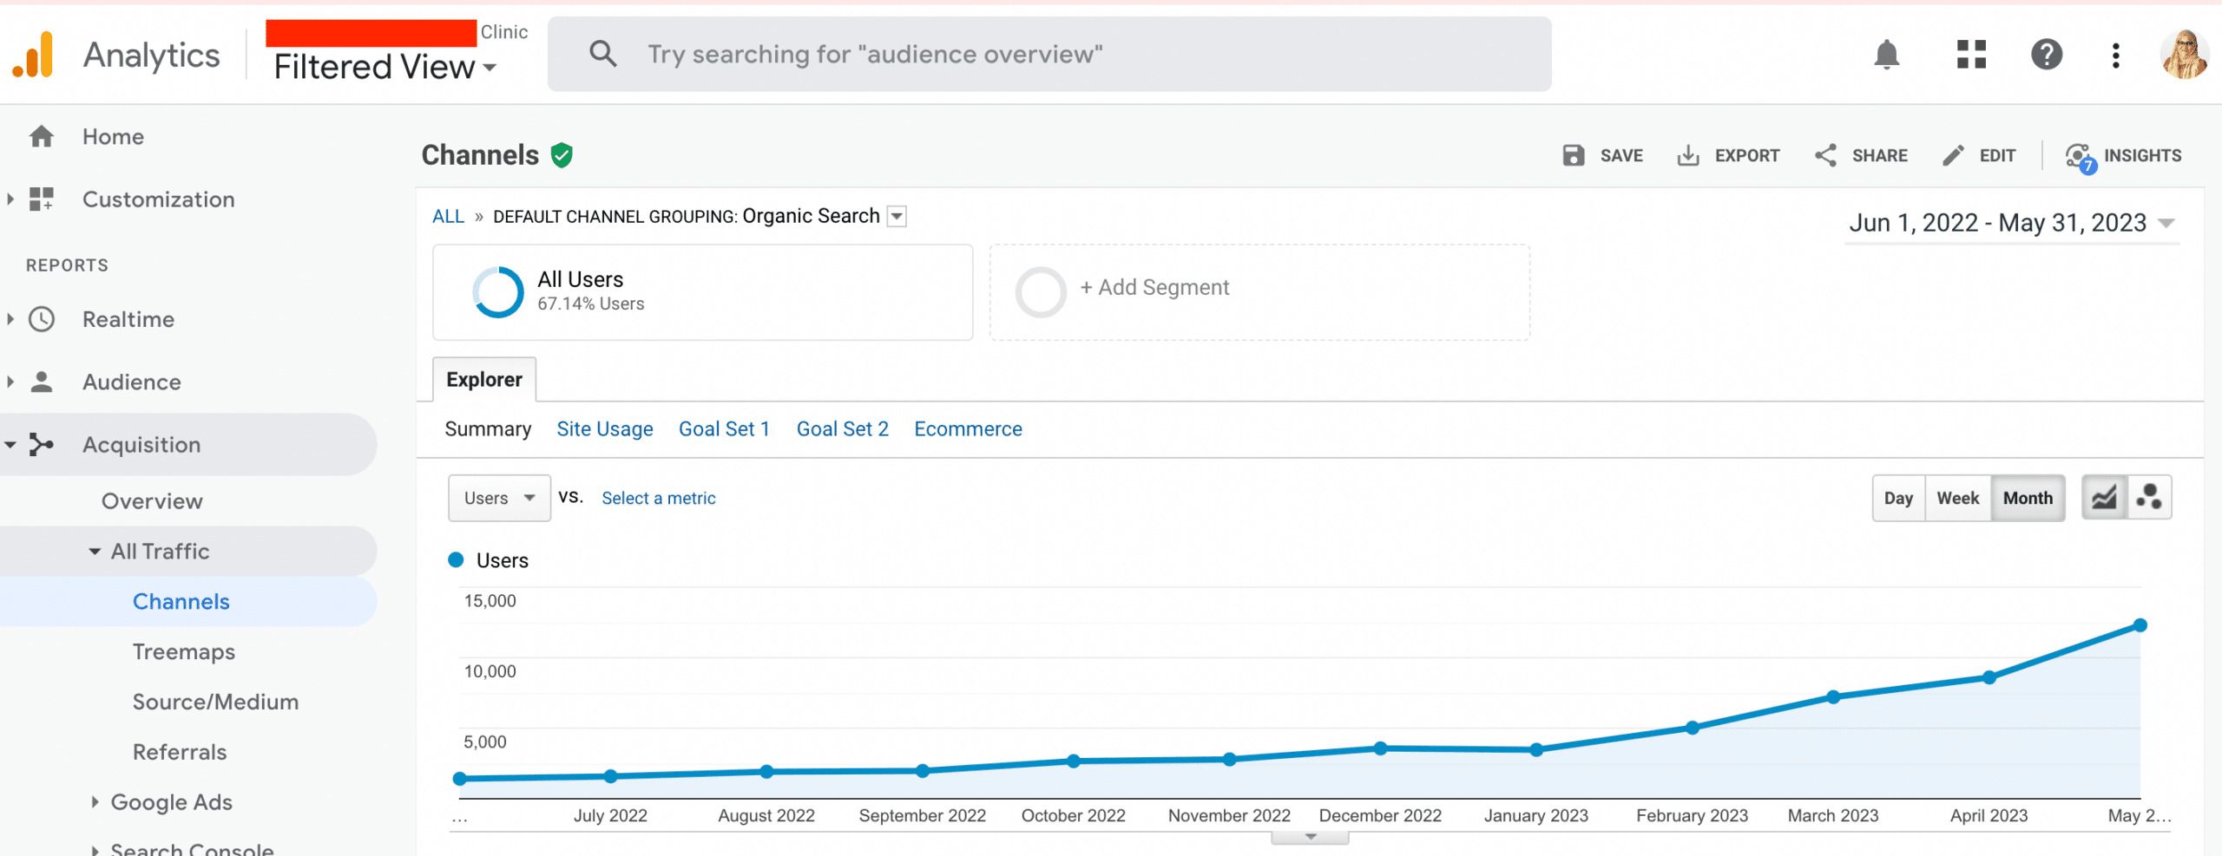
Task: Click the Customization dashboard icon
Action: [x=41, y=199]
